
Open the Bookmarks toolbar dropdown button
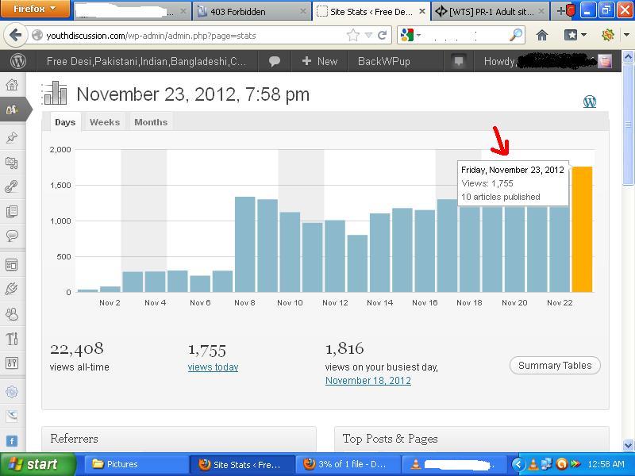[x=575, y=35]
